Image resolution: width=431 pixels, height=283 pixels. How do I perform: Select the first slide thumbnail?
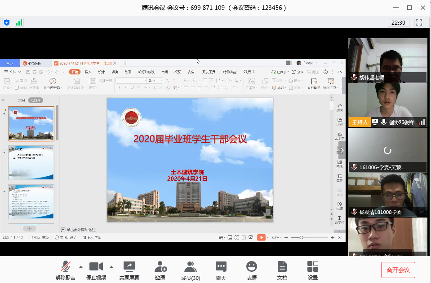[x=31, y=124]
